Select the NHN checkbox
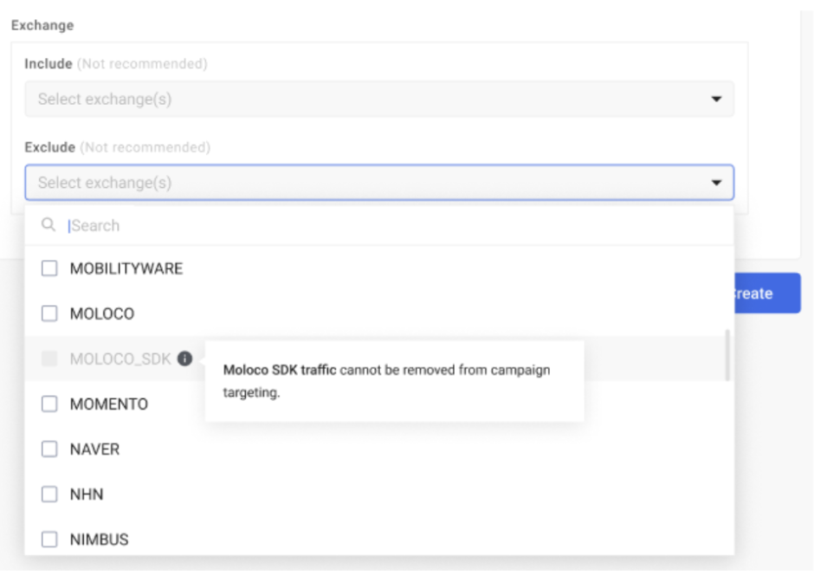Viewport: 814px width, 582px height. [x=49, y=495]
